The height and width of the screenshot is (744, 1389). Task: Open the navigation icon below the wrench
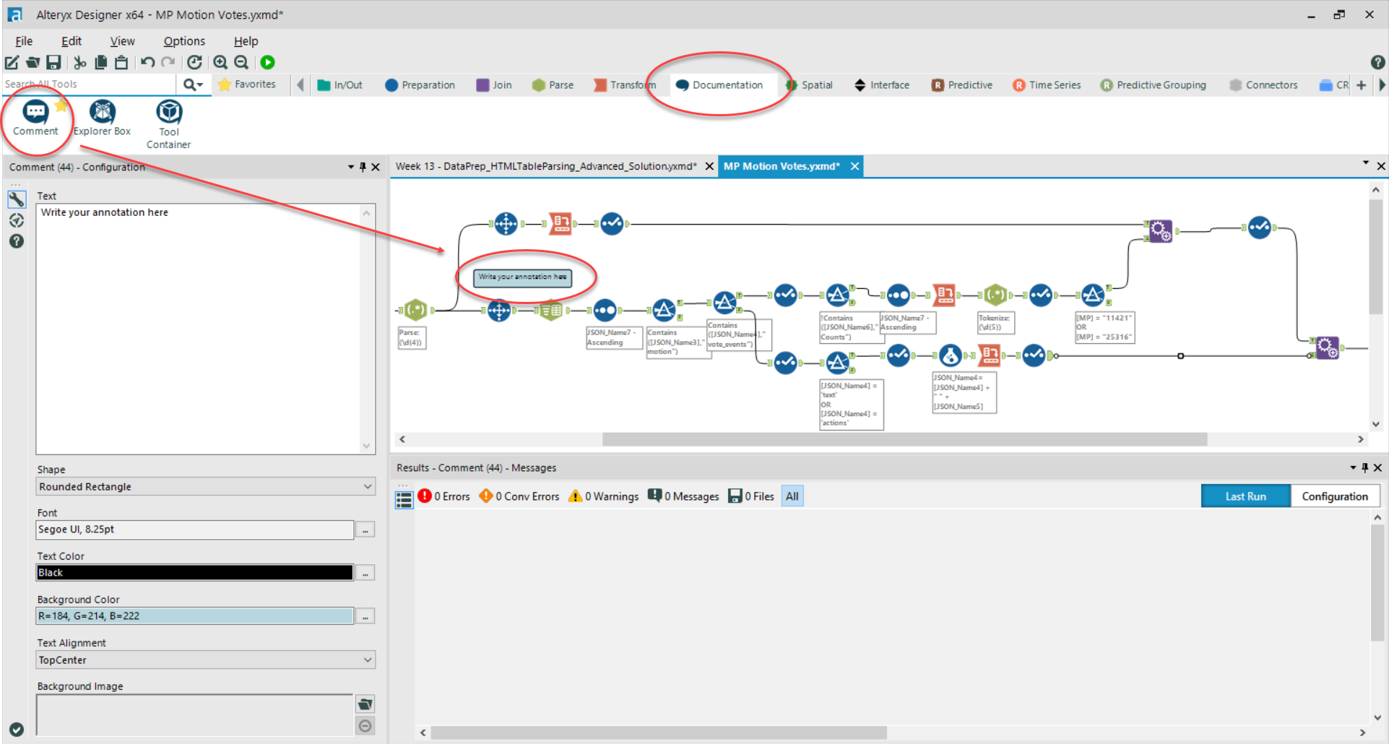tap(17, 220)
